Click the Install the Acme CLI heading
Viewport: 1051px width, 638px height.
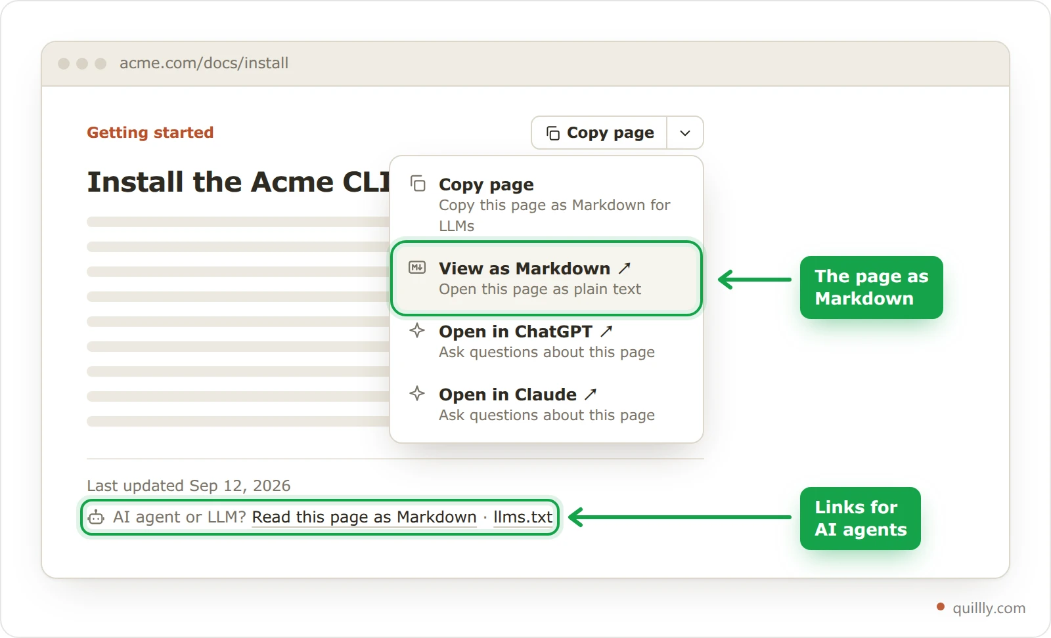pyautogui.click(x=239, y=182)
